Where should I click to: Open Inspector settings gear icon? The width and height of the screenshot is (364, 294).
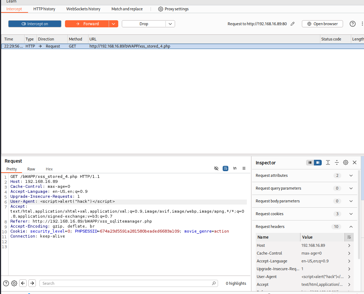pos(346,163)
